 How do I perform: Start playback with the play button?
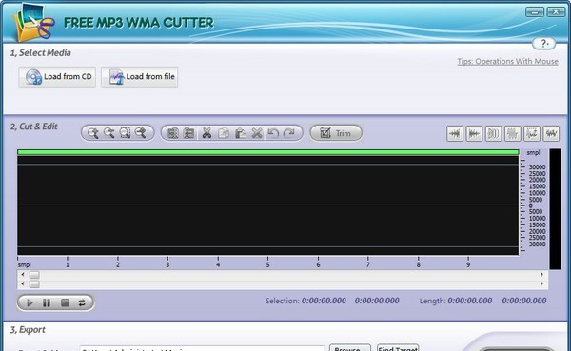click(30, 302)
